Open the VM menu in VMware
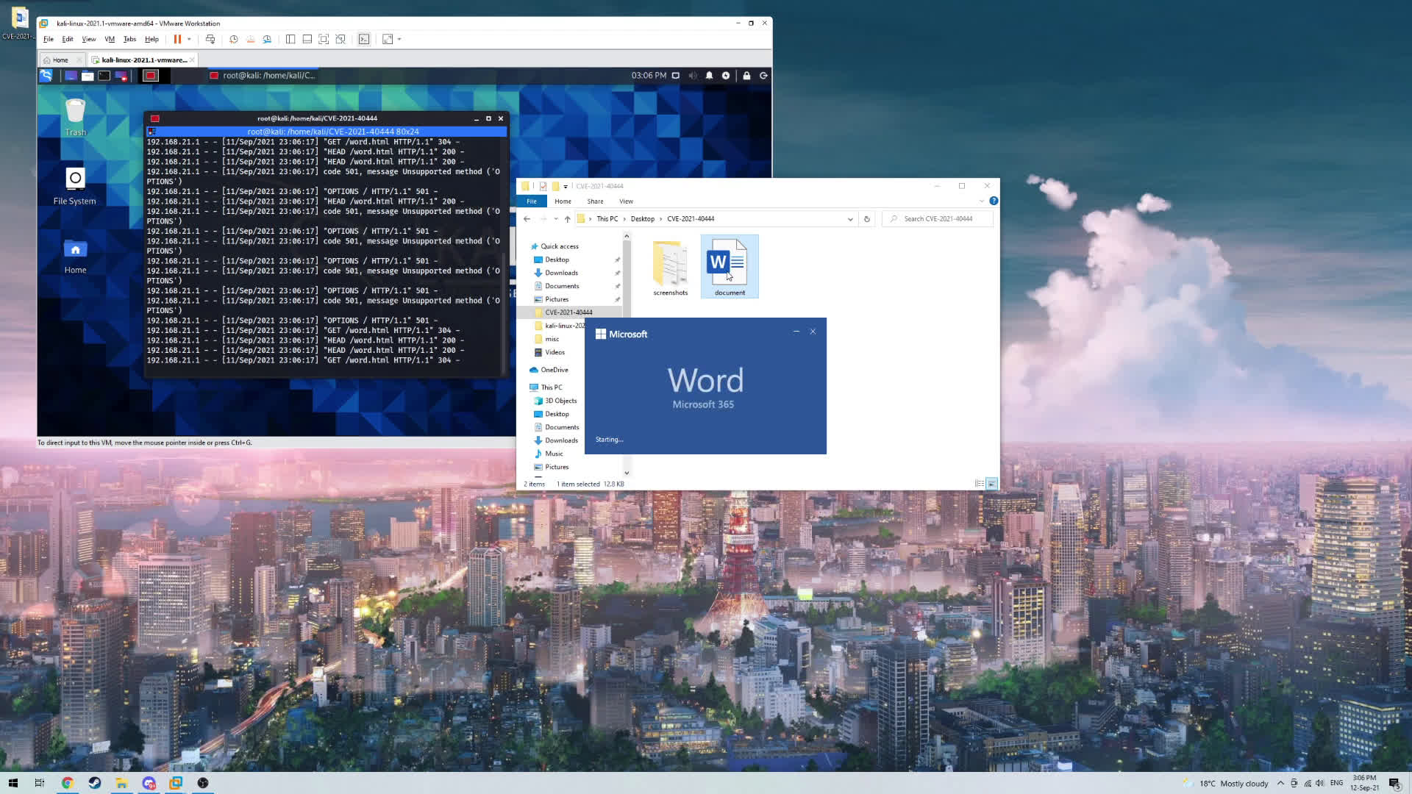Screen dimensions: 1412x794 pos(110,39)
